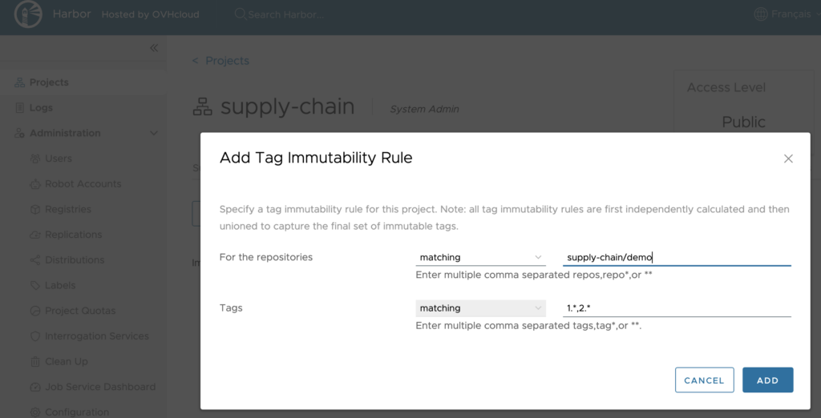Click the globe language icon

tap(761, 14)
